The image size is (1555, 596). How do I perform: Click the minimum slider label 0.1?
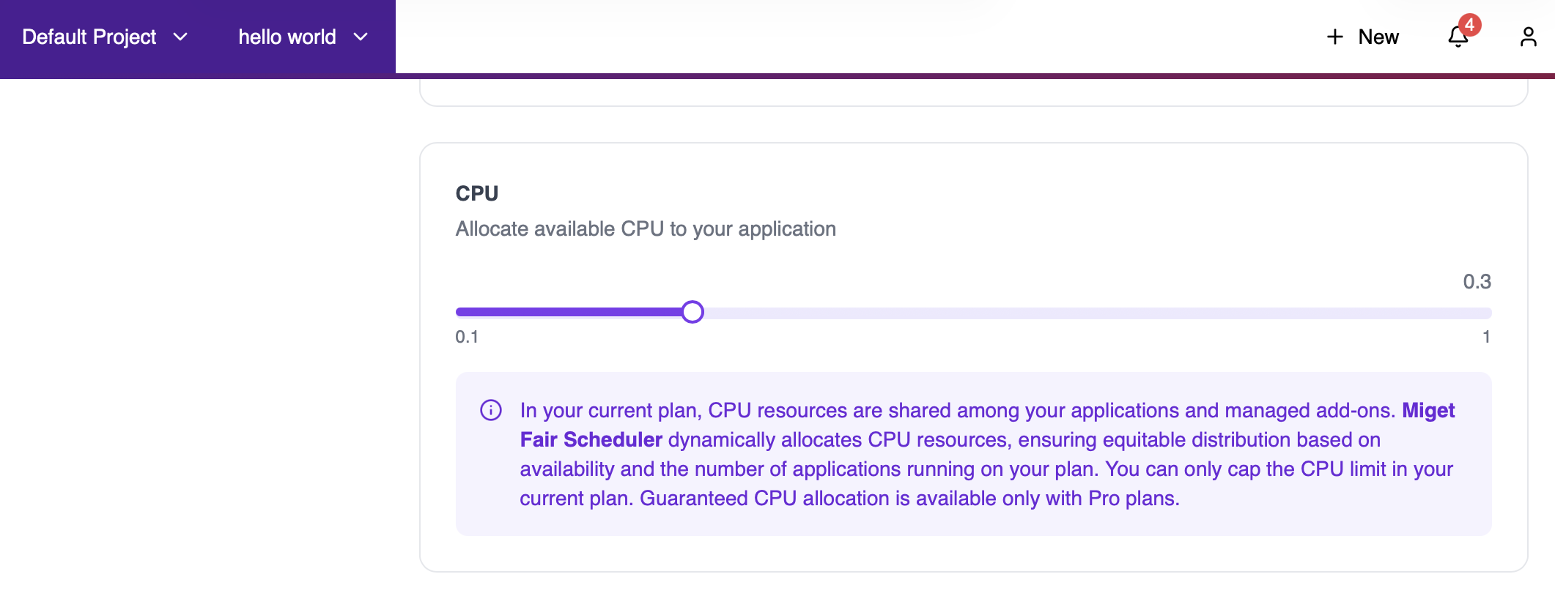tap(468, 337)
